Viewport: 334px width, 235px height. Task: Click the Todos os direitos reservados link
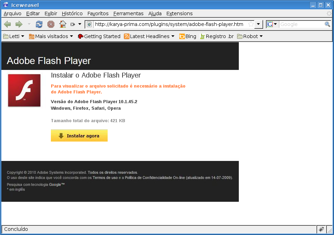(x=113, y=172)
